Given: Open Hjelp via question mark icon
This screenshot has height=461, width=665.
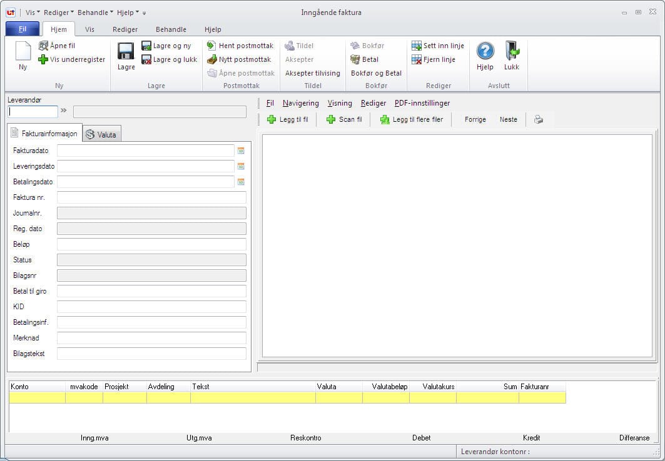Looking at the screenshot, I should click(x=485, y=51).
